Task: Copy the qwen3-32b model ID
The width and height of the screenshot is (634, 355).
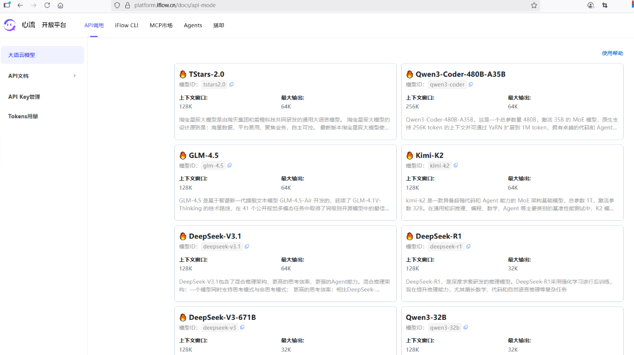Action: [466, 327]
